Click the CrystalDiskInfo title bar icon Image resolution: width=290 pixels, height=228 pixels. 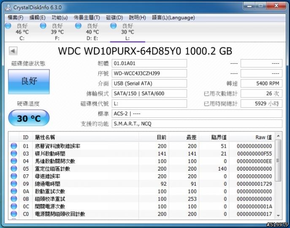pyautogui.click(x=8, y=8)
